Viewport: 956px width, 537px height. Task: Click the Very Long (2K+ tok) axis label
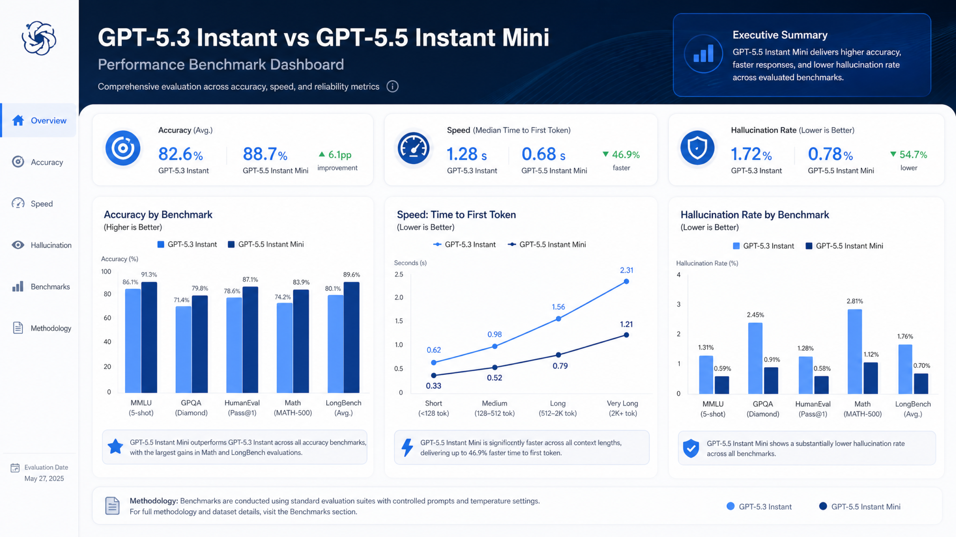click(622, 408)
